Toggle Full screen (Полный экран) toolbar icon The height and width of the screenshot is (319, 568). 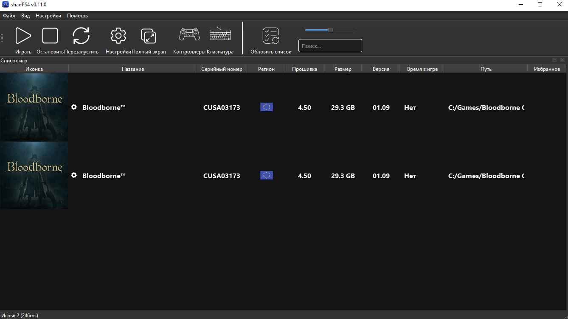point(149,36)
